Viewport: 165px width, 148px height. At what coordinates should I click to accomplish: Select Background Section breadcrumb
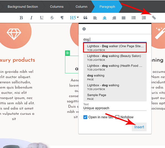23,7
